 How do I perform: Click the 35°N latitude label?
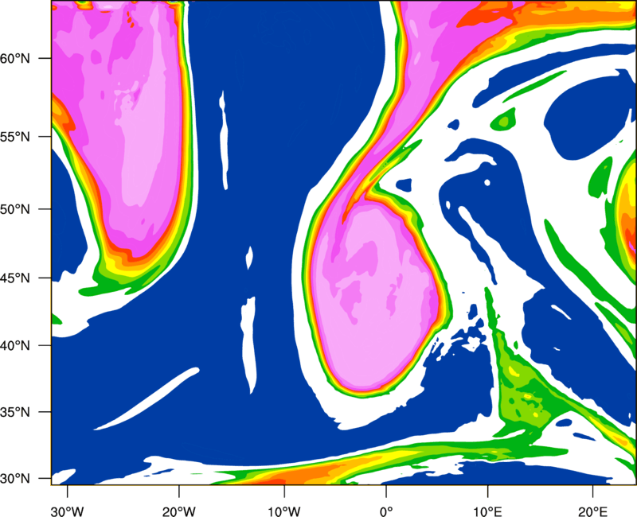tap(15, 412)
